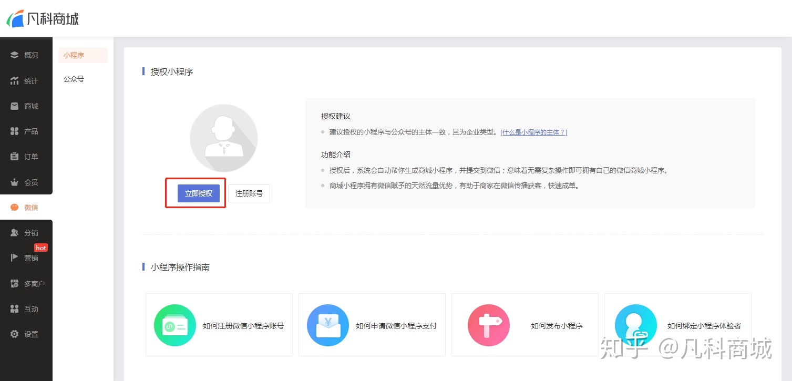View the guide 如何申请微信小程序支付
Screen dimensions: 792x381
pyautogui.click(x=372, y=325)
